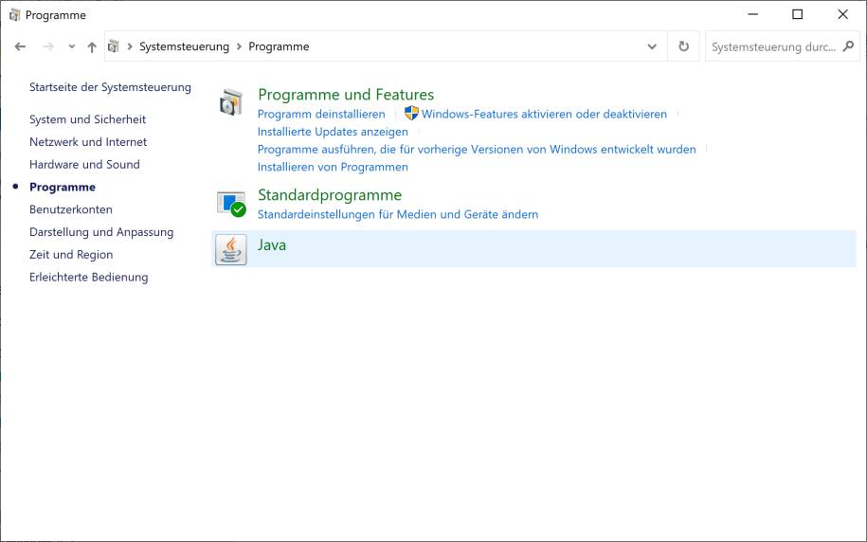Viewport: 867px width, 542px height.
Task: Open System und Sicherheit category
Action: pyautogui.click(x=87, y=119)
